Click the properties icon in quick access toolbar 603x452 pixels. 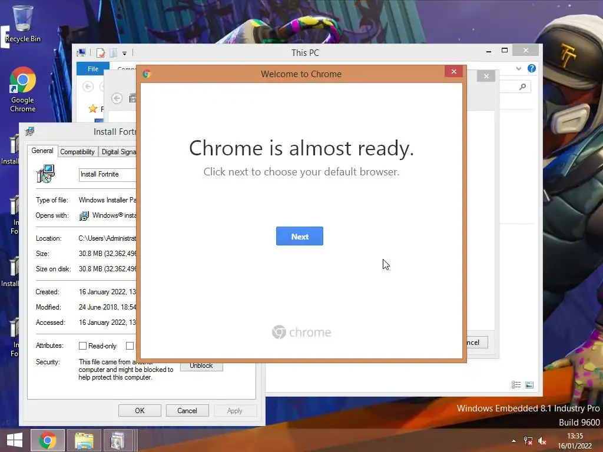click(x=101, y=53)
